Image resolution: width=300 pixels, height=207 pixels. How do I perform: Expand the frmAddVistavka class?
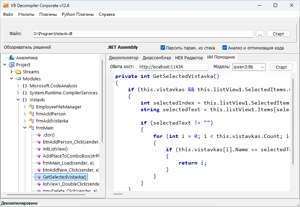pos(25,121)
